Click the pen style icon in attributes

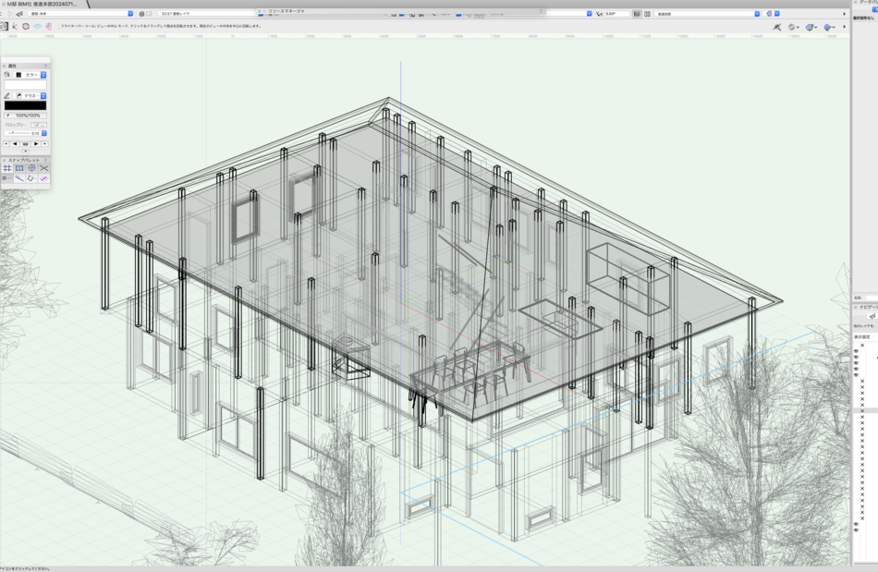point(7,95)
